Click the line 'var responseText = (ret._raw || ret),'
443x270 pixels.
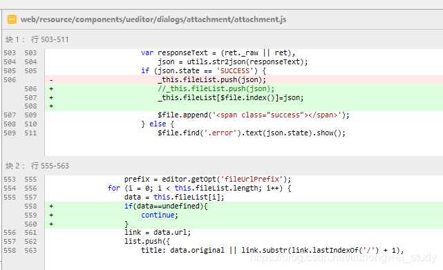(218, 52)
